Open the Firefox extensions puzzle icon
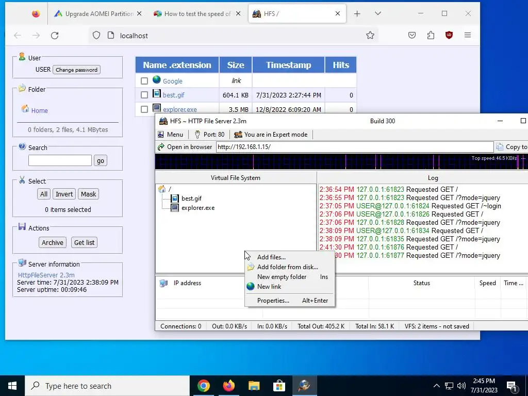Image resolution: width=528 pixels, height=396 pixels. [431, 35]
